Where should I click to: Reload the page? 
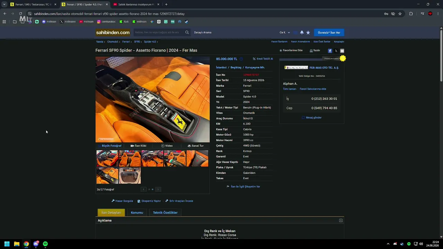pyautogui.click(x=20, y=14)
